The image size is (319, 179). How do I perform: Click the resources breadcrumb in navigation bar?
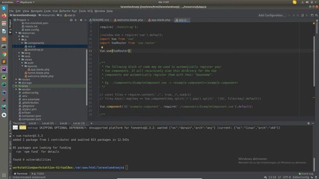[x=46, y=15]
